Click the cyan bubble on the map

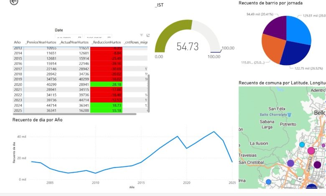point(302,144)
